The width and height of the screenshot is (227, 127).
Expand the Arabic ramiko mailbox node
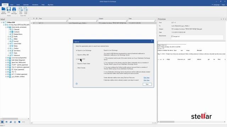click(x=6, y=77)
